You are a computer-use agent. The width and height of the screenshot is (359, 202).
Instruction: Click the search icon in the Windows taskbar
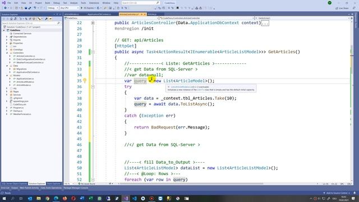[x=12, y=198]
